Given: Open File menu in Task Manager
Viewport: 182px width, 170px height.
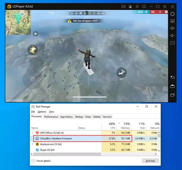Looking at the screenshot, I should [x=33, y=112].
